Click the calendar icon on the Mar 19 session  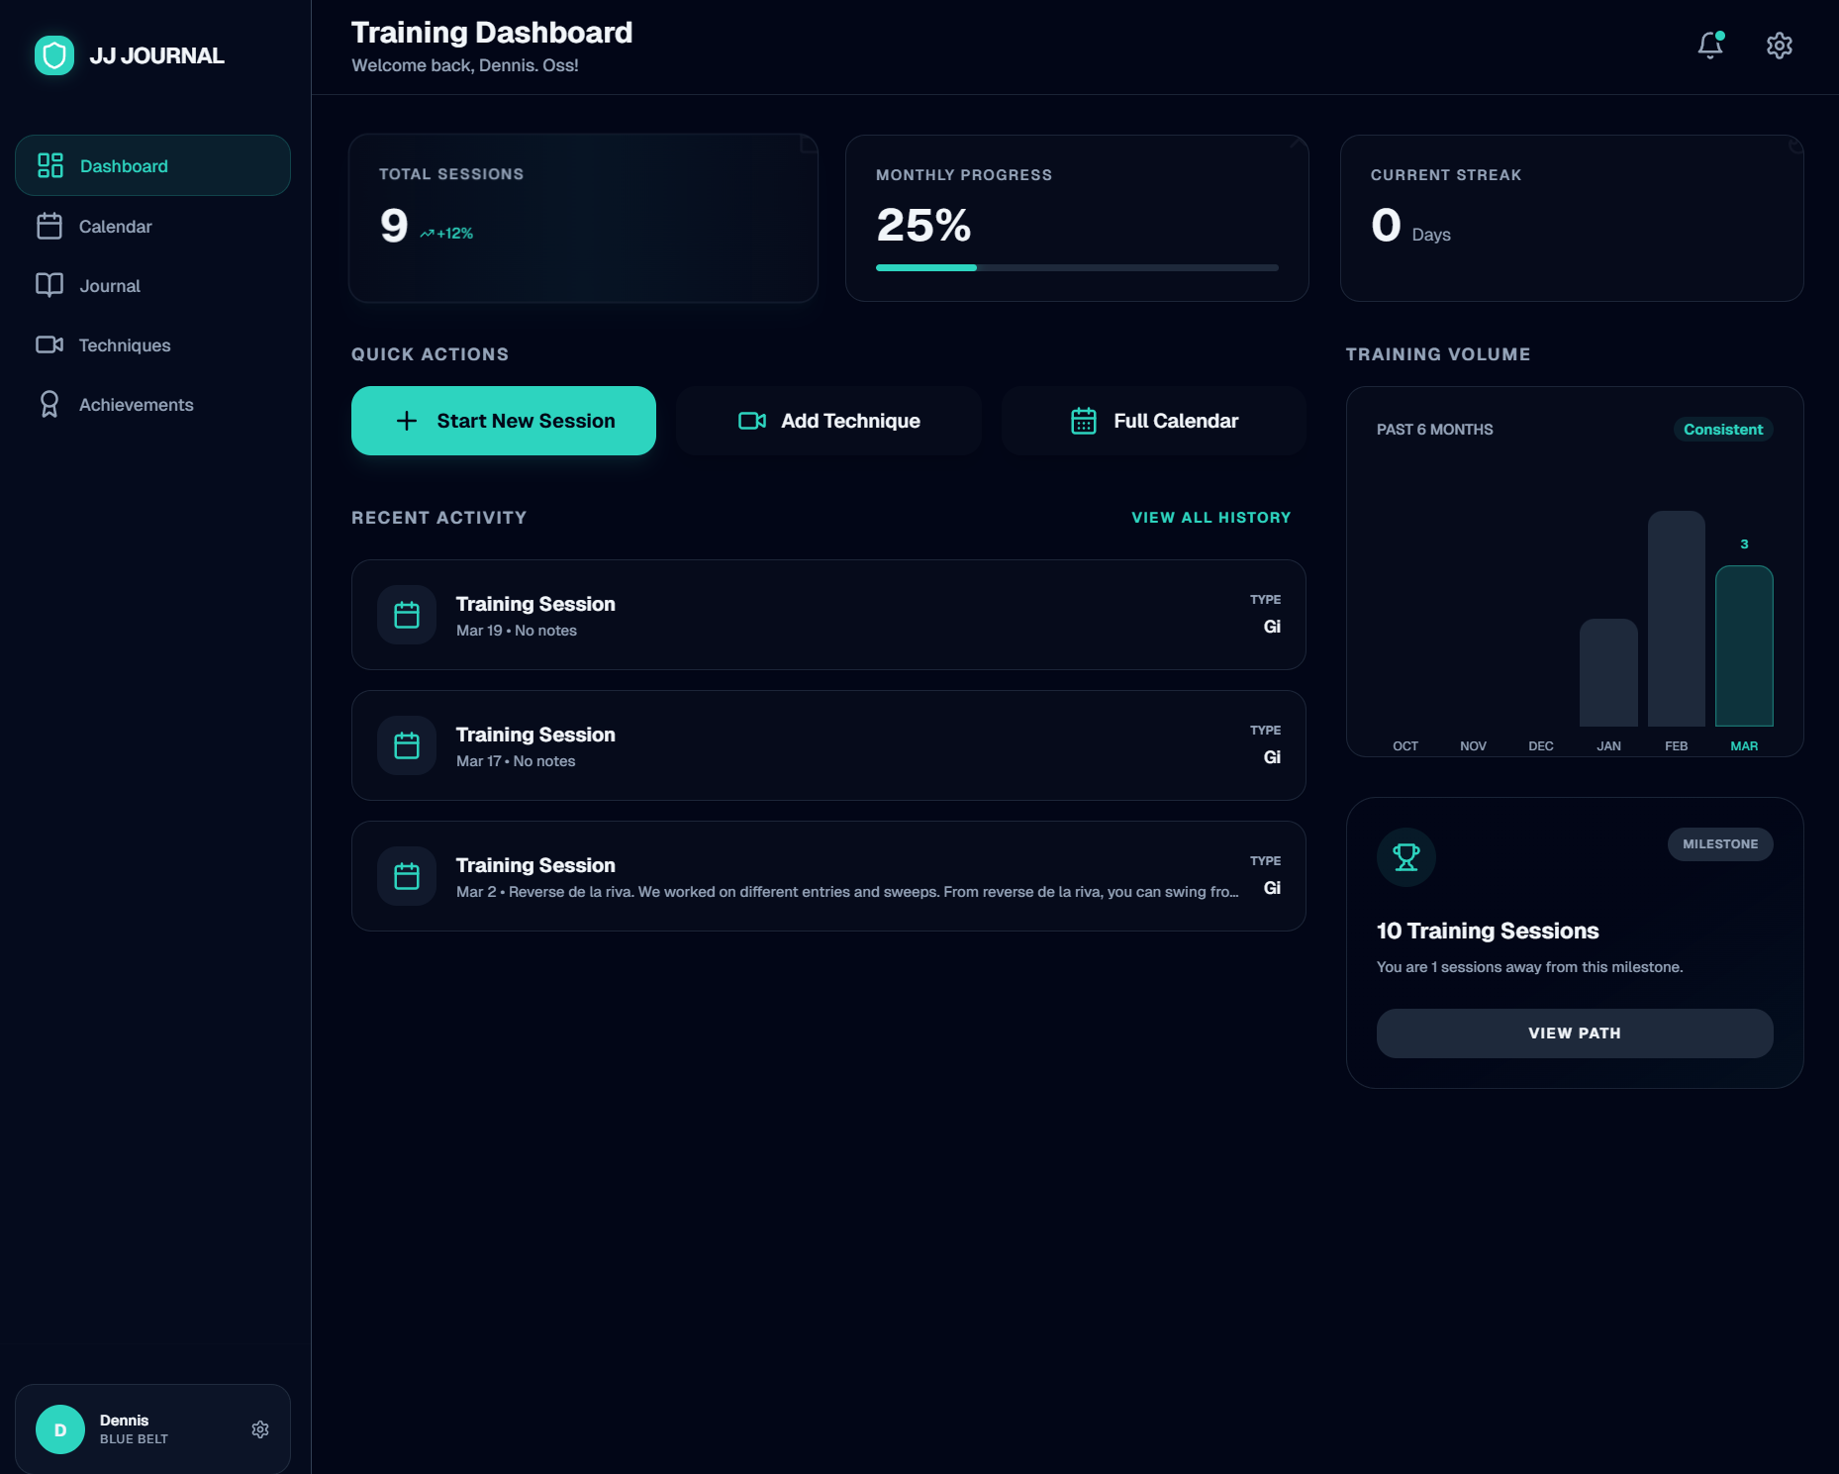tap(406, 614)
